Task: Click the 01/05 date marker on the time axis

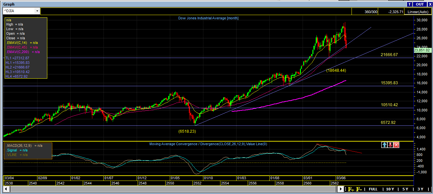Action: [x=175, y=178]
